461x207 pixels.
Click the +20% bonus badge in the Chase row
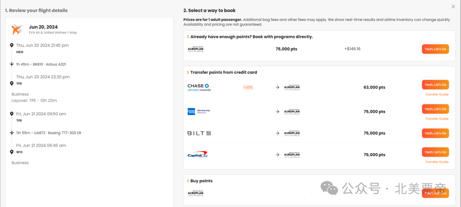[248, 87]
